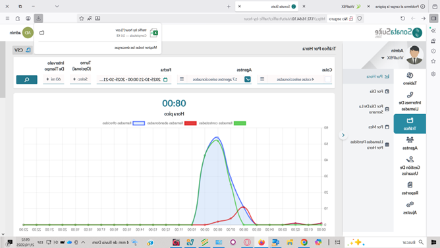This screenshot has height=248, width=440.
Task: Open Por Día De La Semana submenu item
Action: click(x=373, y=109)
